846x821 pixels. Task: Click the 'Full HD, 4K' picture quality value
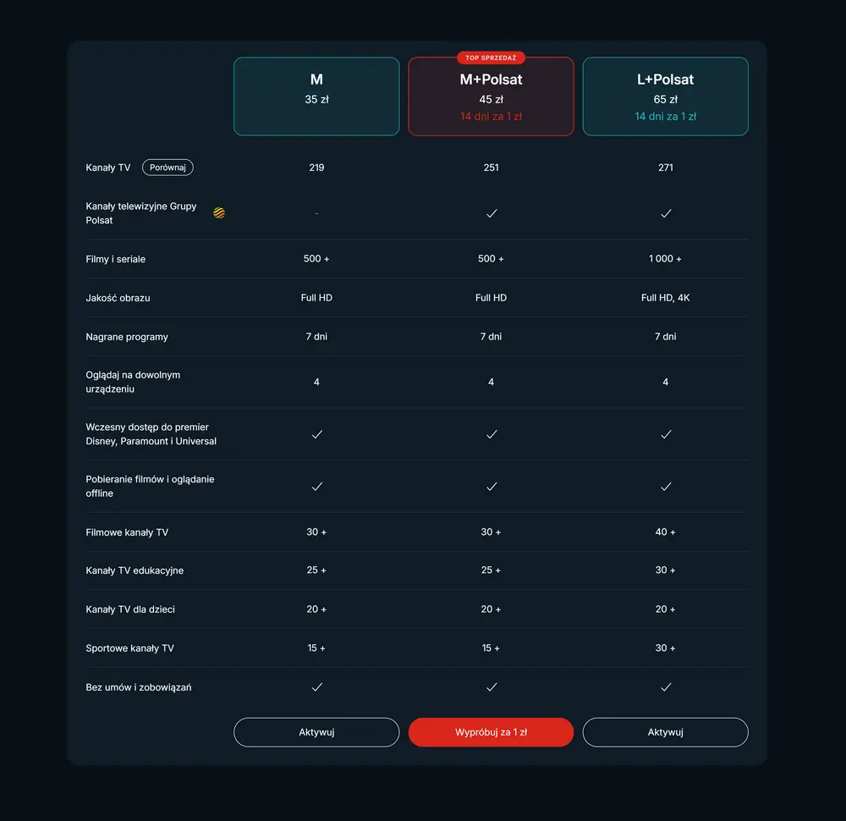point(665,298)
